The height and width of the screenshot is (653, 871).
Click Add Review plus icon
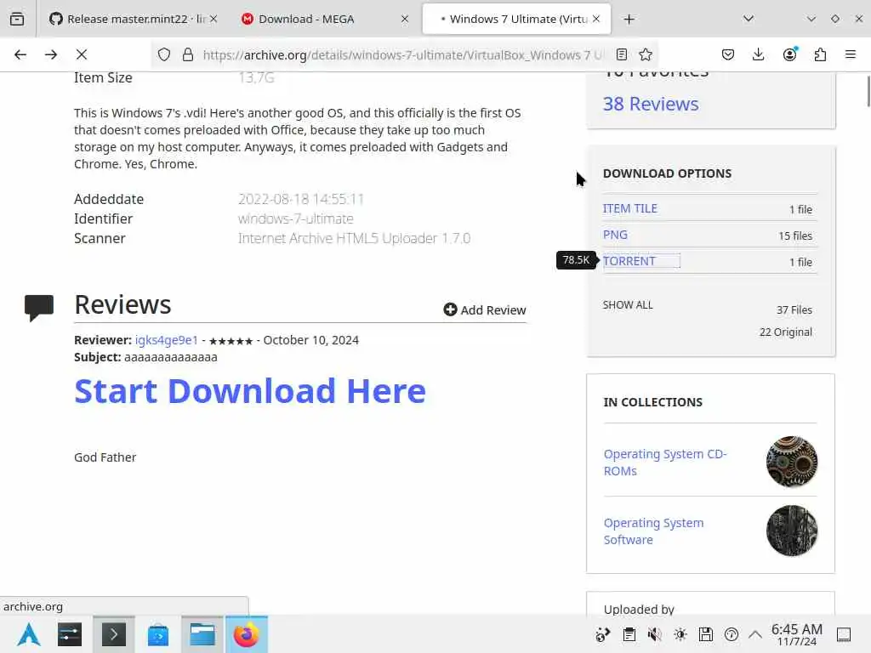[450, 309]
